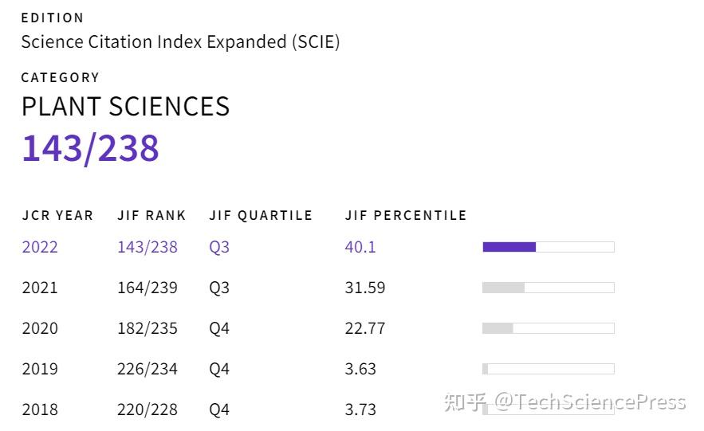The width and height of the screenshot is (704, 431).
Task: Click the Q3 quartile for 2022
Action: pyautogui.click(x=219, y=247)
